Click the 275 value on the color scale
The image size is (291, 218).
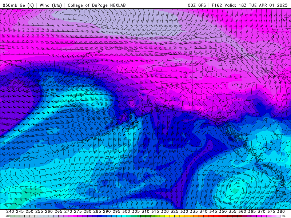77,211
